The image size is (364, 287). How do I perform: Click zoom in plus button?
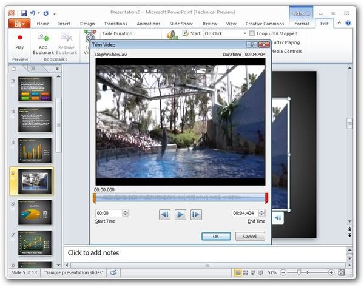(x=331, y=272)
